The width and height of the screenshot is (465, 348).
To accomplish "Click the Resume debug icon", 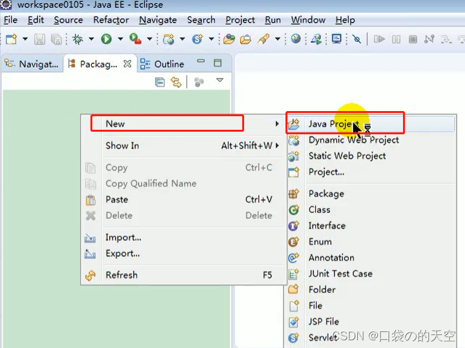I will coord(379,39).
